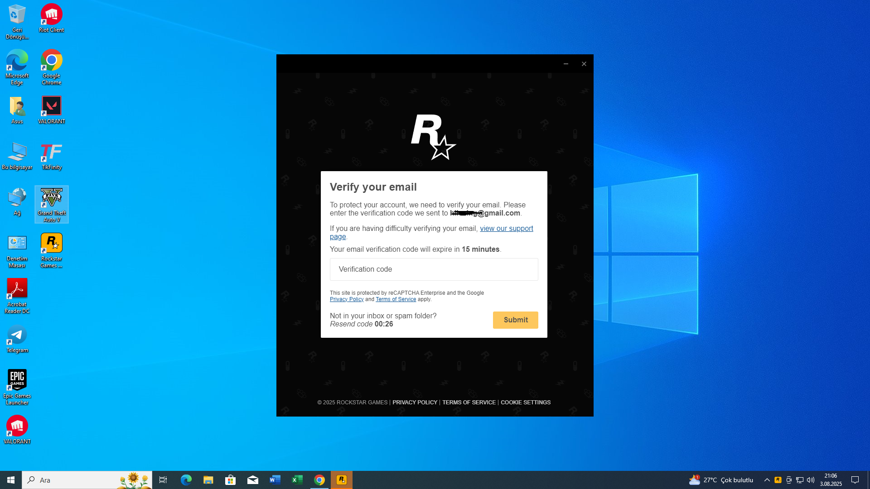Image resolution: width=870 pixels, height=489 pixels.
Task: Select the Telegram desktop shortcut
Action: point(17,339)
